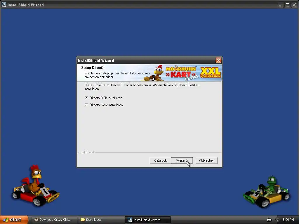Click the keyboard icon in system tray
This screenshot has height=224, width=299.
[269, 220]
